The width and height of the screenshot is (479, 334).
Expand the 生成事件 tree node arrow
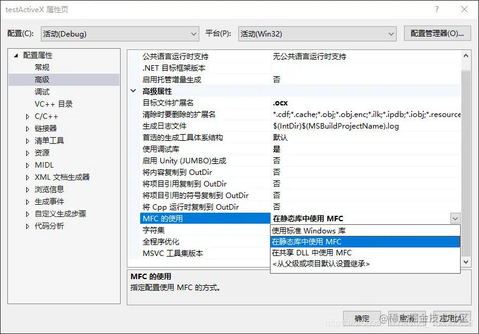(x=27, y=202)
